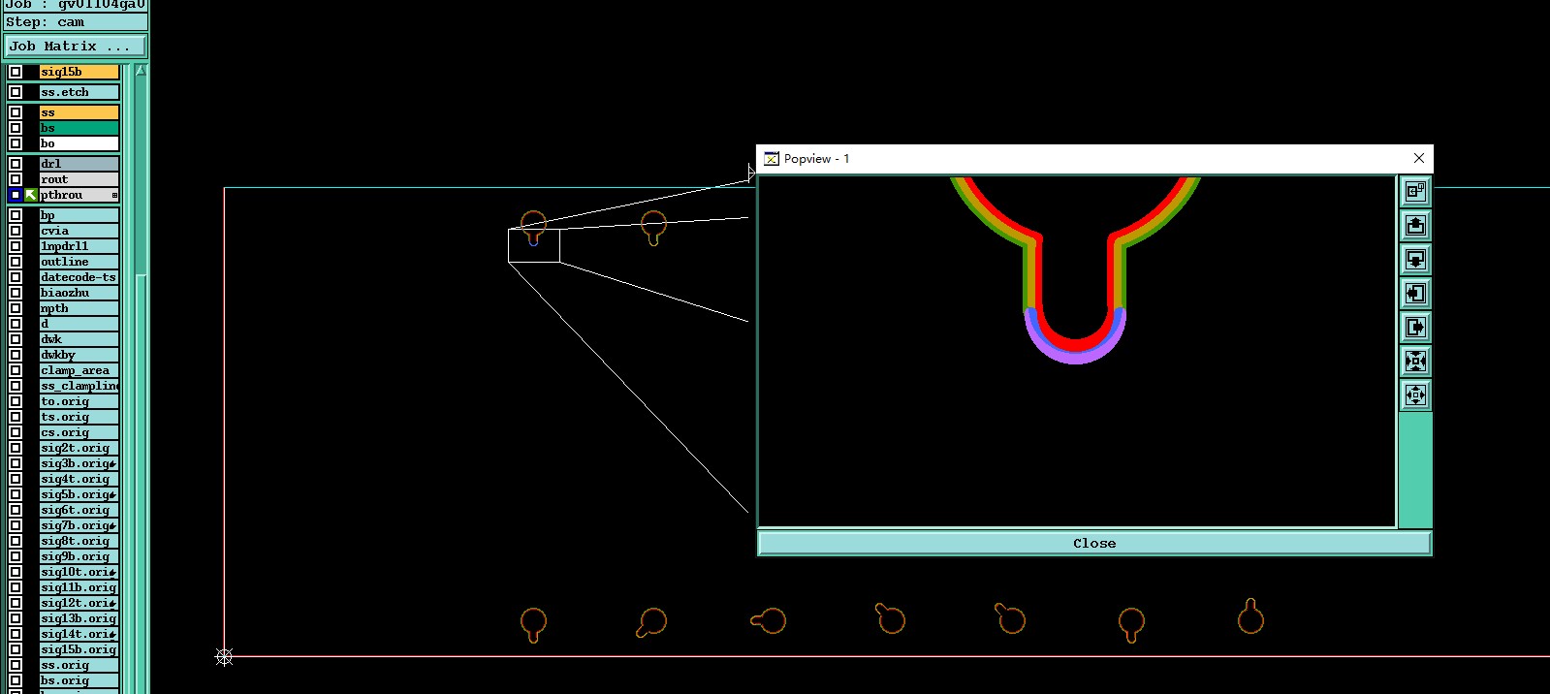Select the d layer name
Screen dimensions: 1550x694
(79, 324)
